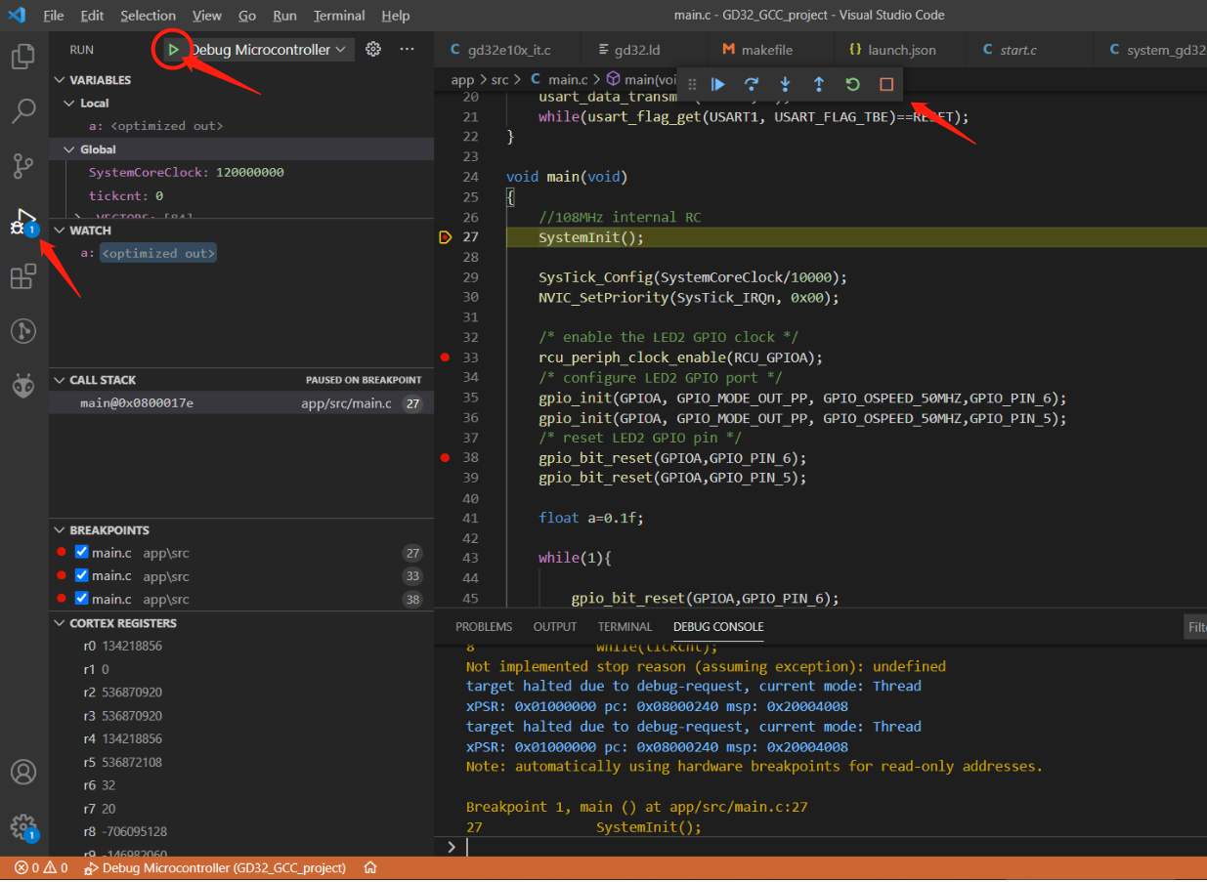1207x882 pixels.
Task: Click the Step Into debug icon
Action: (x=785, y=85)
